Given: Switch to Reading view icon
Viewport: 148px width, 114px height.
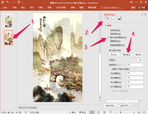Looking at the screenshot, I should [104, 112].
